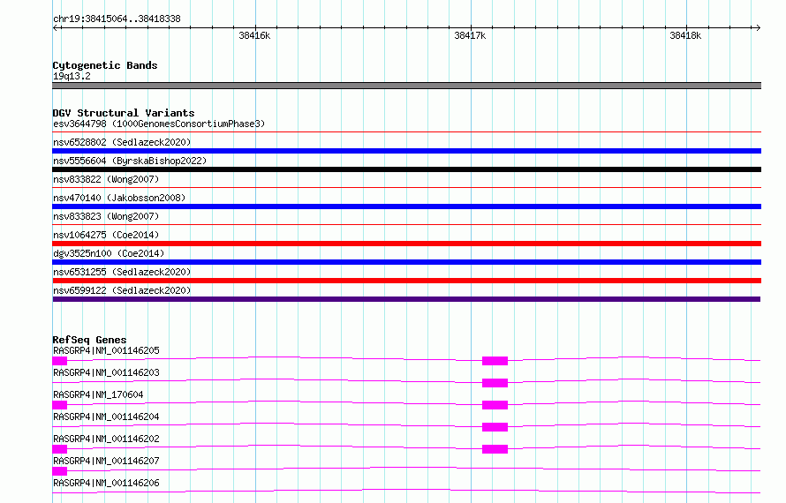Click the nsv6599122 (Sedlazeck2020) variant label
Viewport: 786px width, 503px height.
click(x=122, y=290)
